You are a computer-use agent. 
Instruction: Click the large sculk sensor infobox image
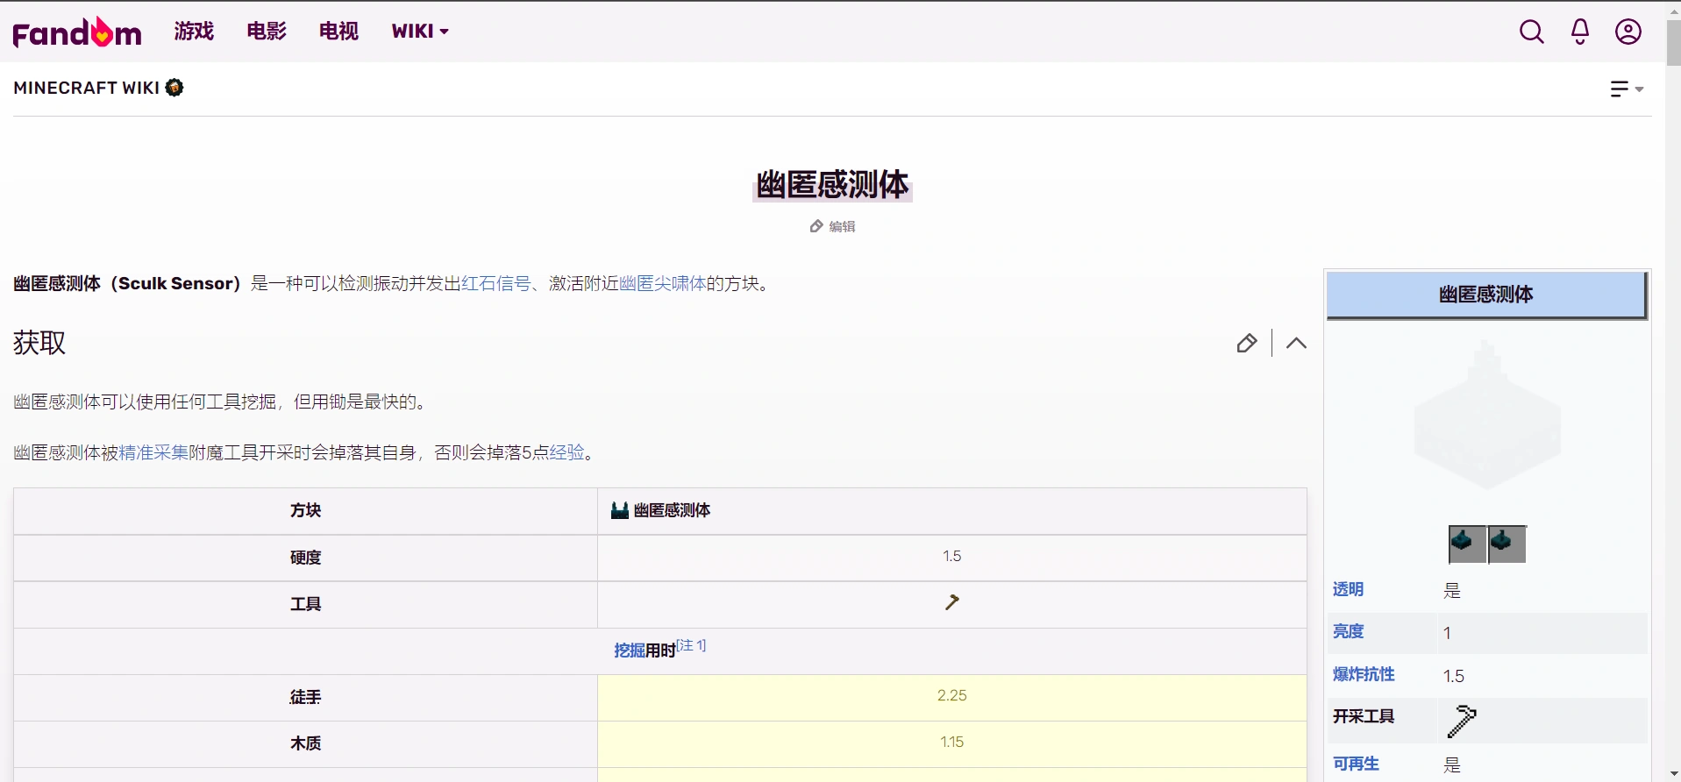point(1487,415)
